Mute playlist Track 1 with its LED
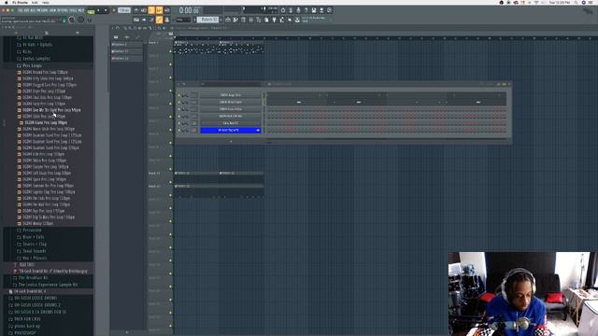Viewport: 598px width, 336px height. click(170, 51)
